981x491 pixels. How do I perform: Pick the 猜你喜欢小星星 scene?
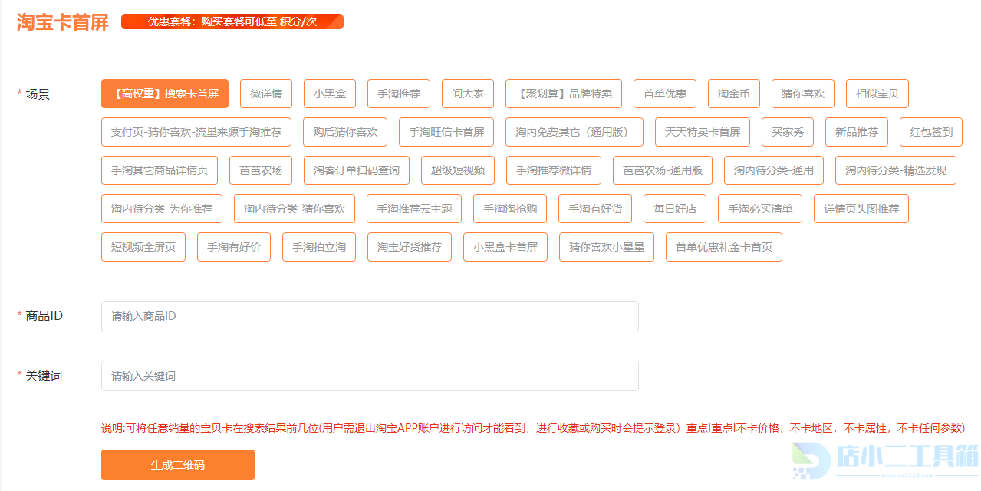coord(607,247)
